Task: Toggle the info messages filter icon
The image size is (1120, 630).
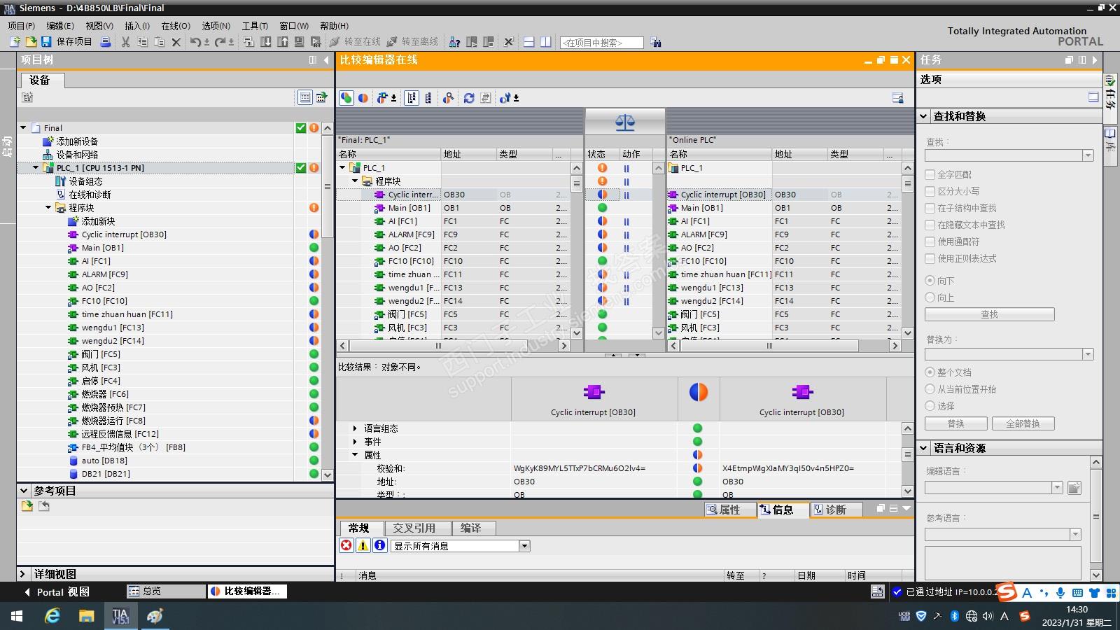Action: pos(380,546)
